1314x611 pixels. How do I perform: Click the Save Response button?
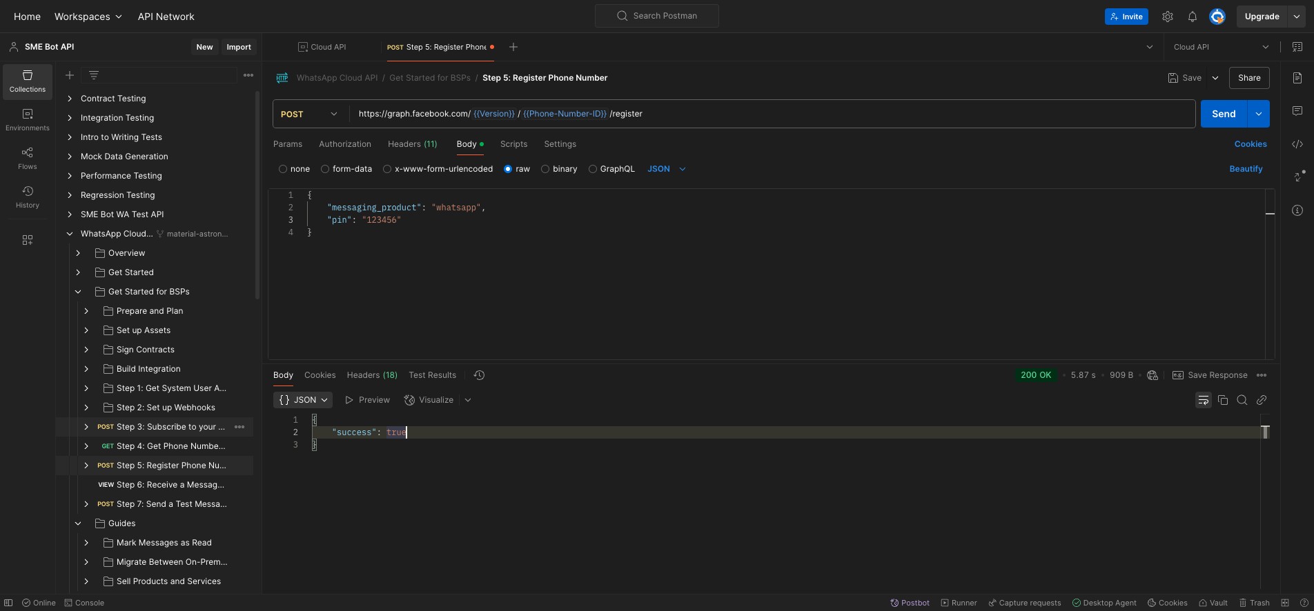(1210, 375)
